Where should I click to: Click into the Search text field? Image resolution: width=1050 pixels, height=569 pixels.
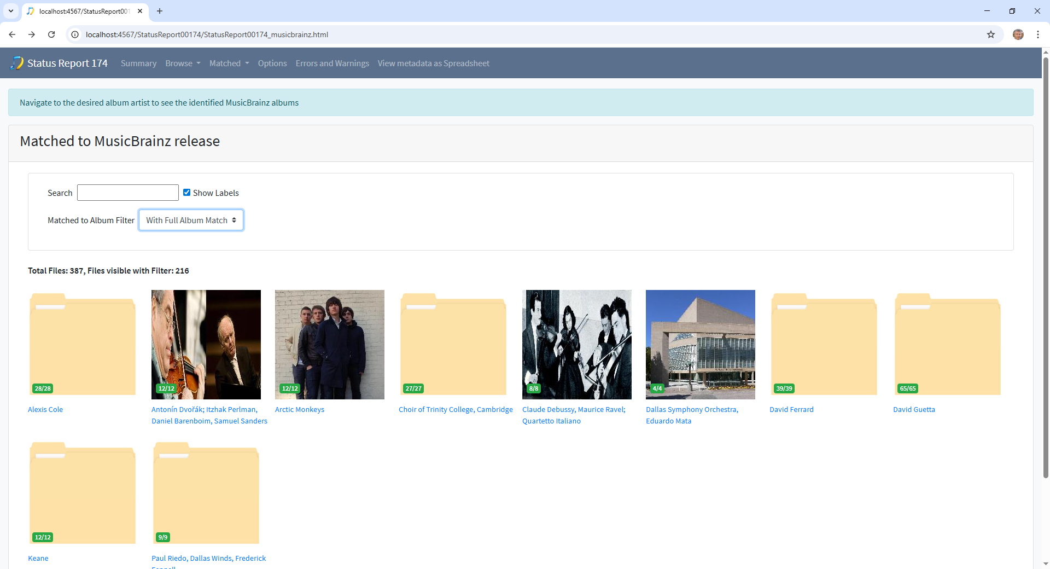pos(127,193)
